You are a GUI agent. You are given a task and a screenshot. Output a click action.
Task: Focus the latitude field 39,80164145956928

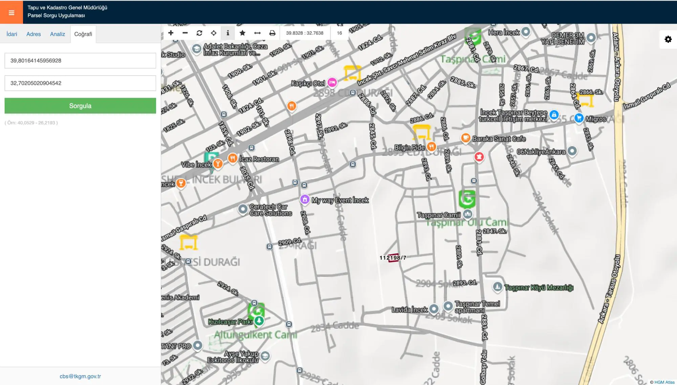point(80,61)
